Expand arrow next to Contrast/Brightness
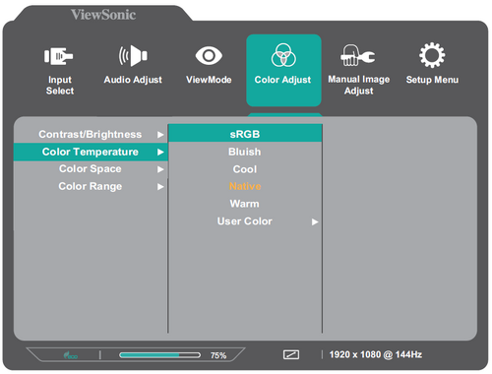Image resolution: width=492 pixels, height=374 pixels. (x=160, y=135)
